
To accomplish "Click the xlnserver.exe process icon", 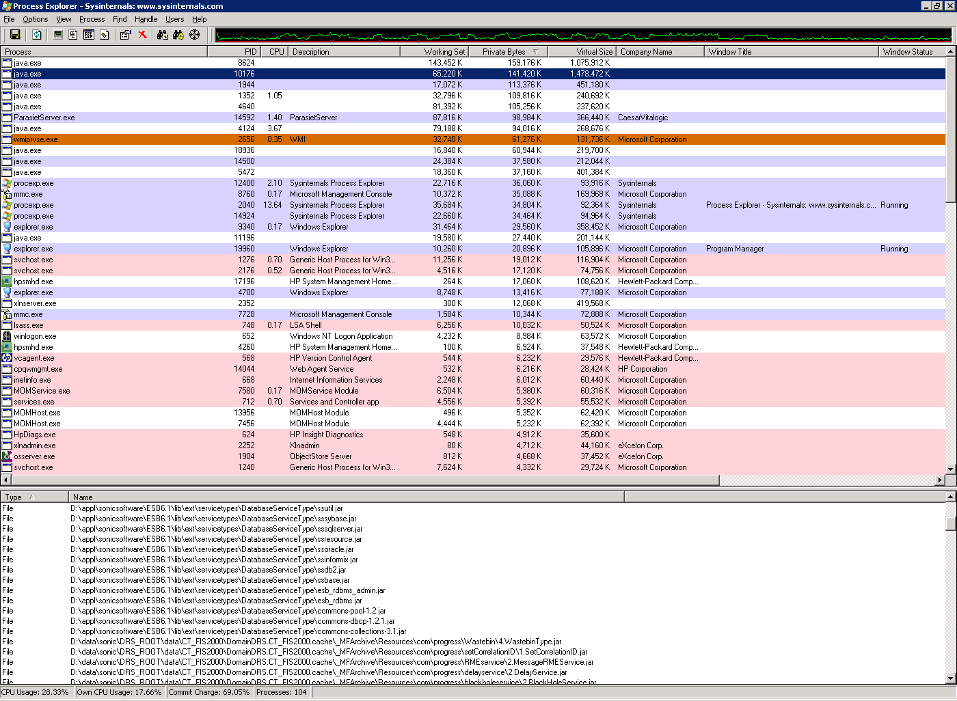I will tap(7, 303).
